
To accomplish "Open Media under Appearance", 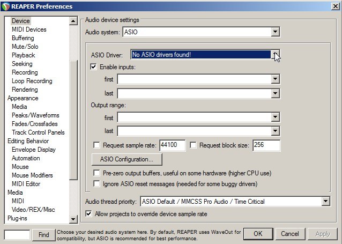I will (19, 107).
